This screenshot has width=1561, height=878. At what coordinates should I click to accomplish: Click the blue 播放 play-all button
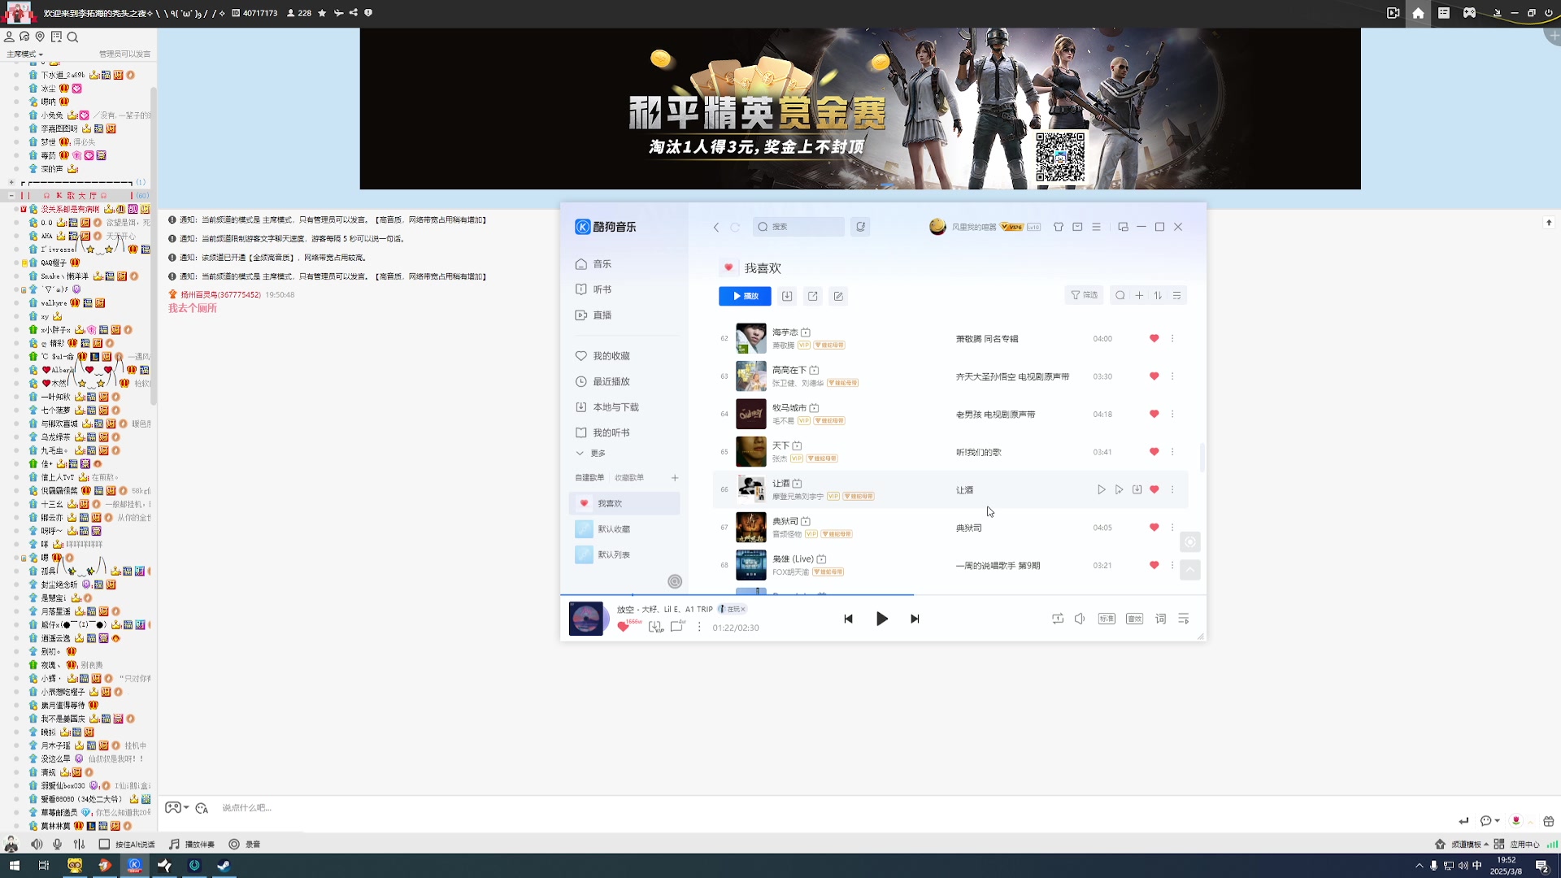tap(745, 296)
